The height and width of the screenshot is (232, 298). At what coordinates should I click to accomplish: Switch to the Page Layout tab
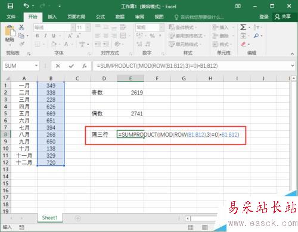click(x=76, y=17)
